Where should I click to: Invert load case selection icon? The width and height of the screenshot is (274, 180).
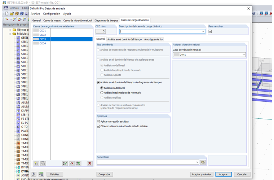(x=78, y=163)
